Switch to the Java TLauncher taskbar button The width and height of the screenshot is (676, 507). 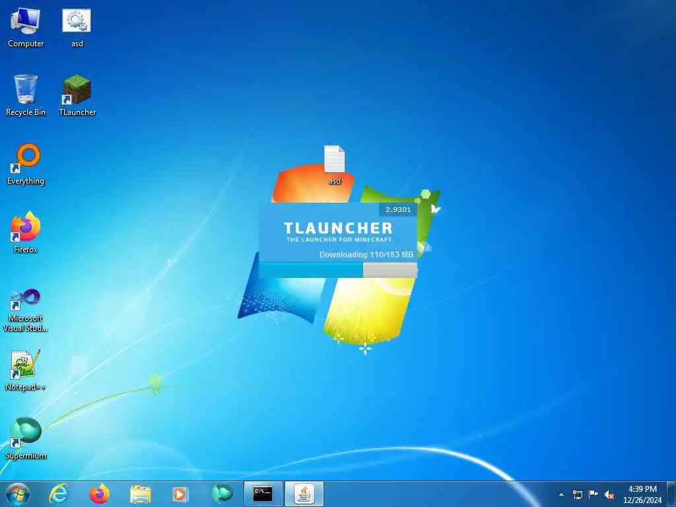click(x=304, y=494)
